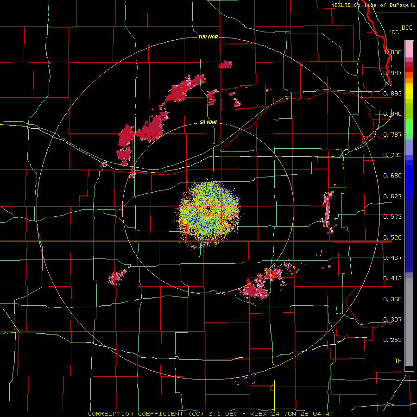Select the 0.253 legend value
Screen dimensions: 417x417
point(392,340)
